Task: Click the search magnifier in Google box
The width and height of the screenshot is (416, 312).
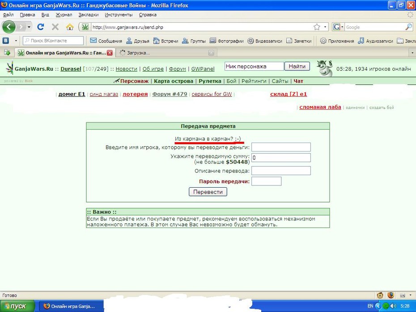Action: coord(409,27)
